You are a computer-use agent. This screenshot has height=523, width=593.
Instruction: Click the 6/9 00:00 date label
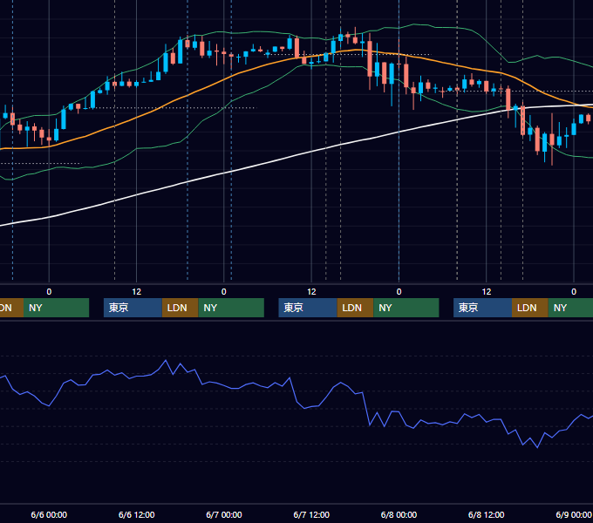(x=574, y=514)
